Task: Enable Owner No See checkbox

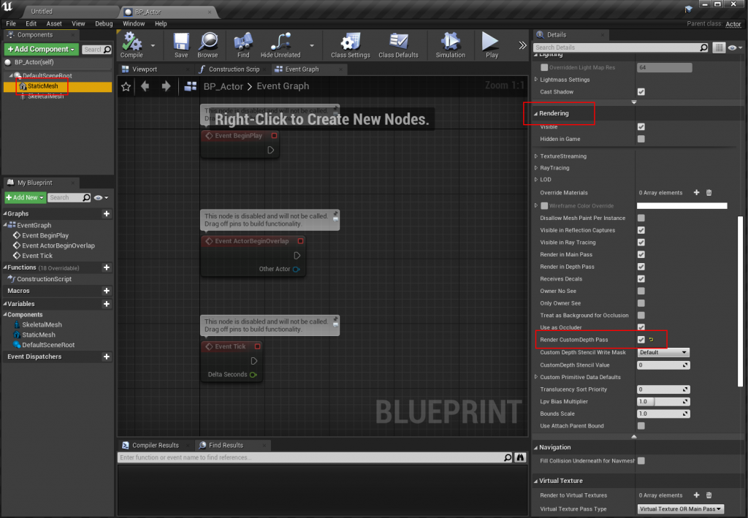Action: [641, 291]
